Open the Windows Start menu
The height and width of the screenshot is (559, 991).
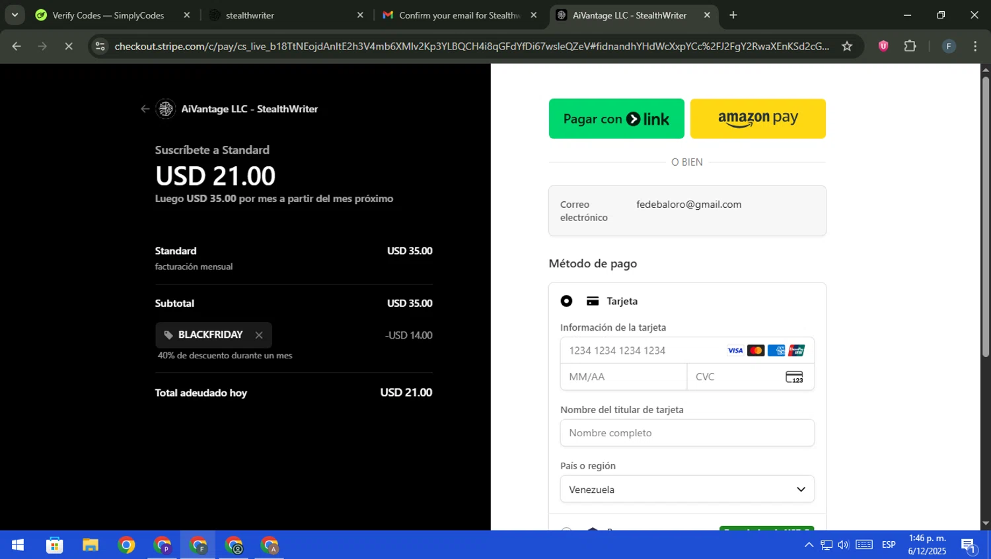(18, 545)
